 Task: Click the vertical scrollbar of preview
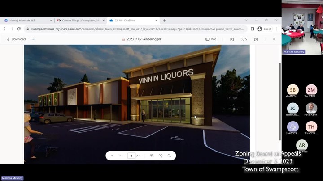coord(280,101)
